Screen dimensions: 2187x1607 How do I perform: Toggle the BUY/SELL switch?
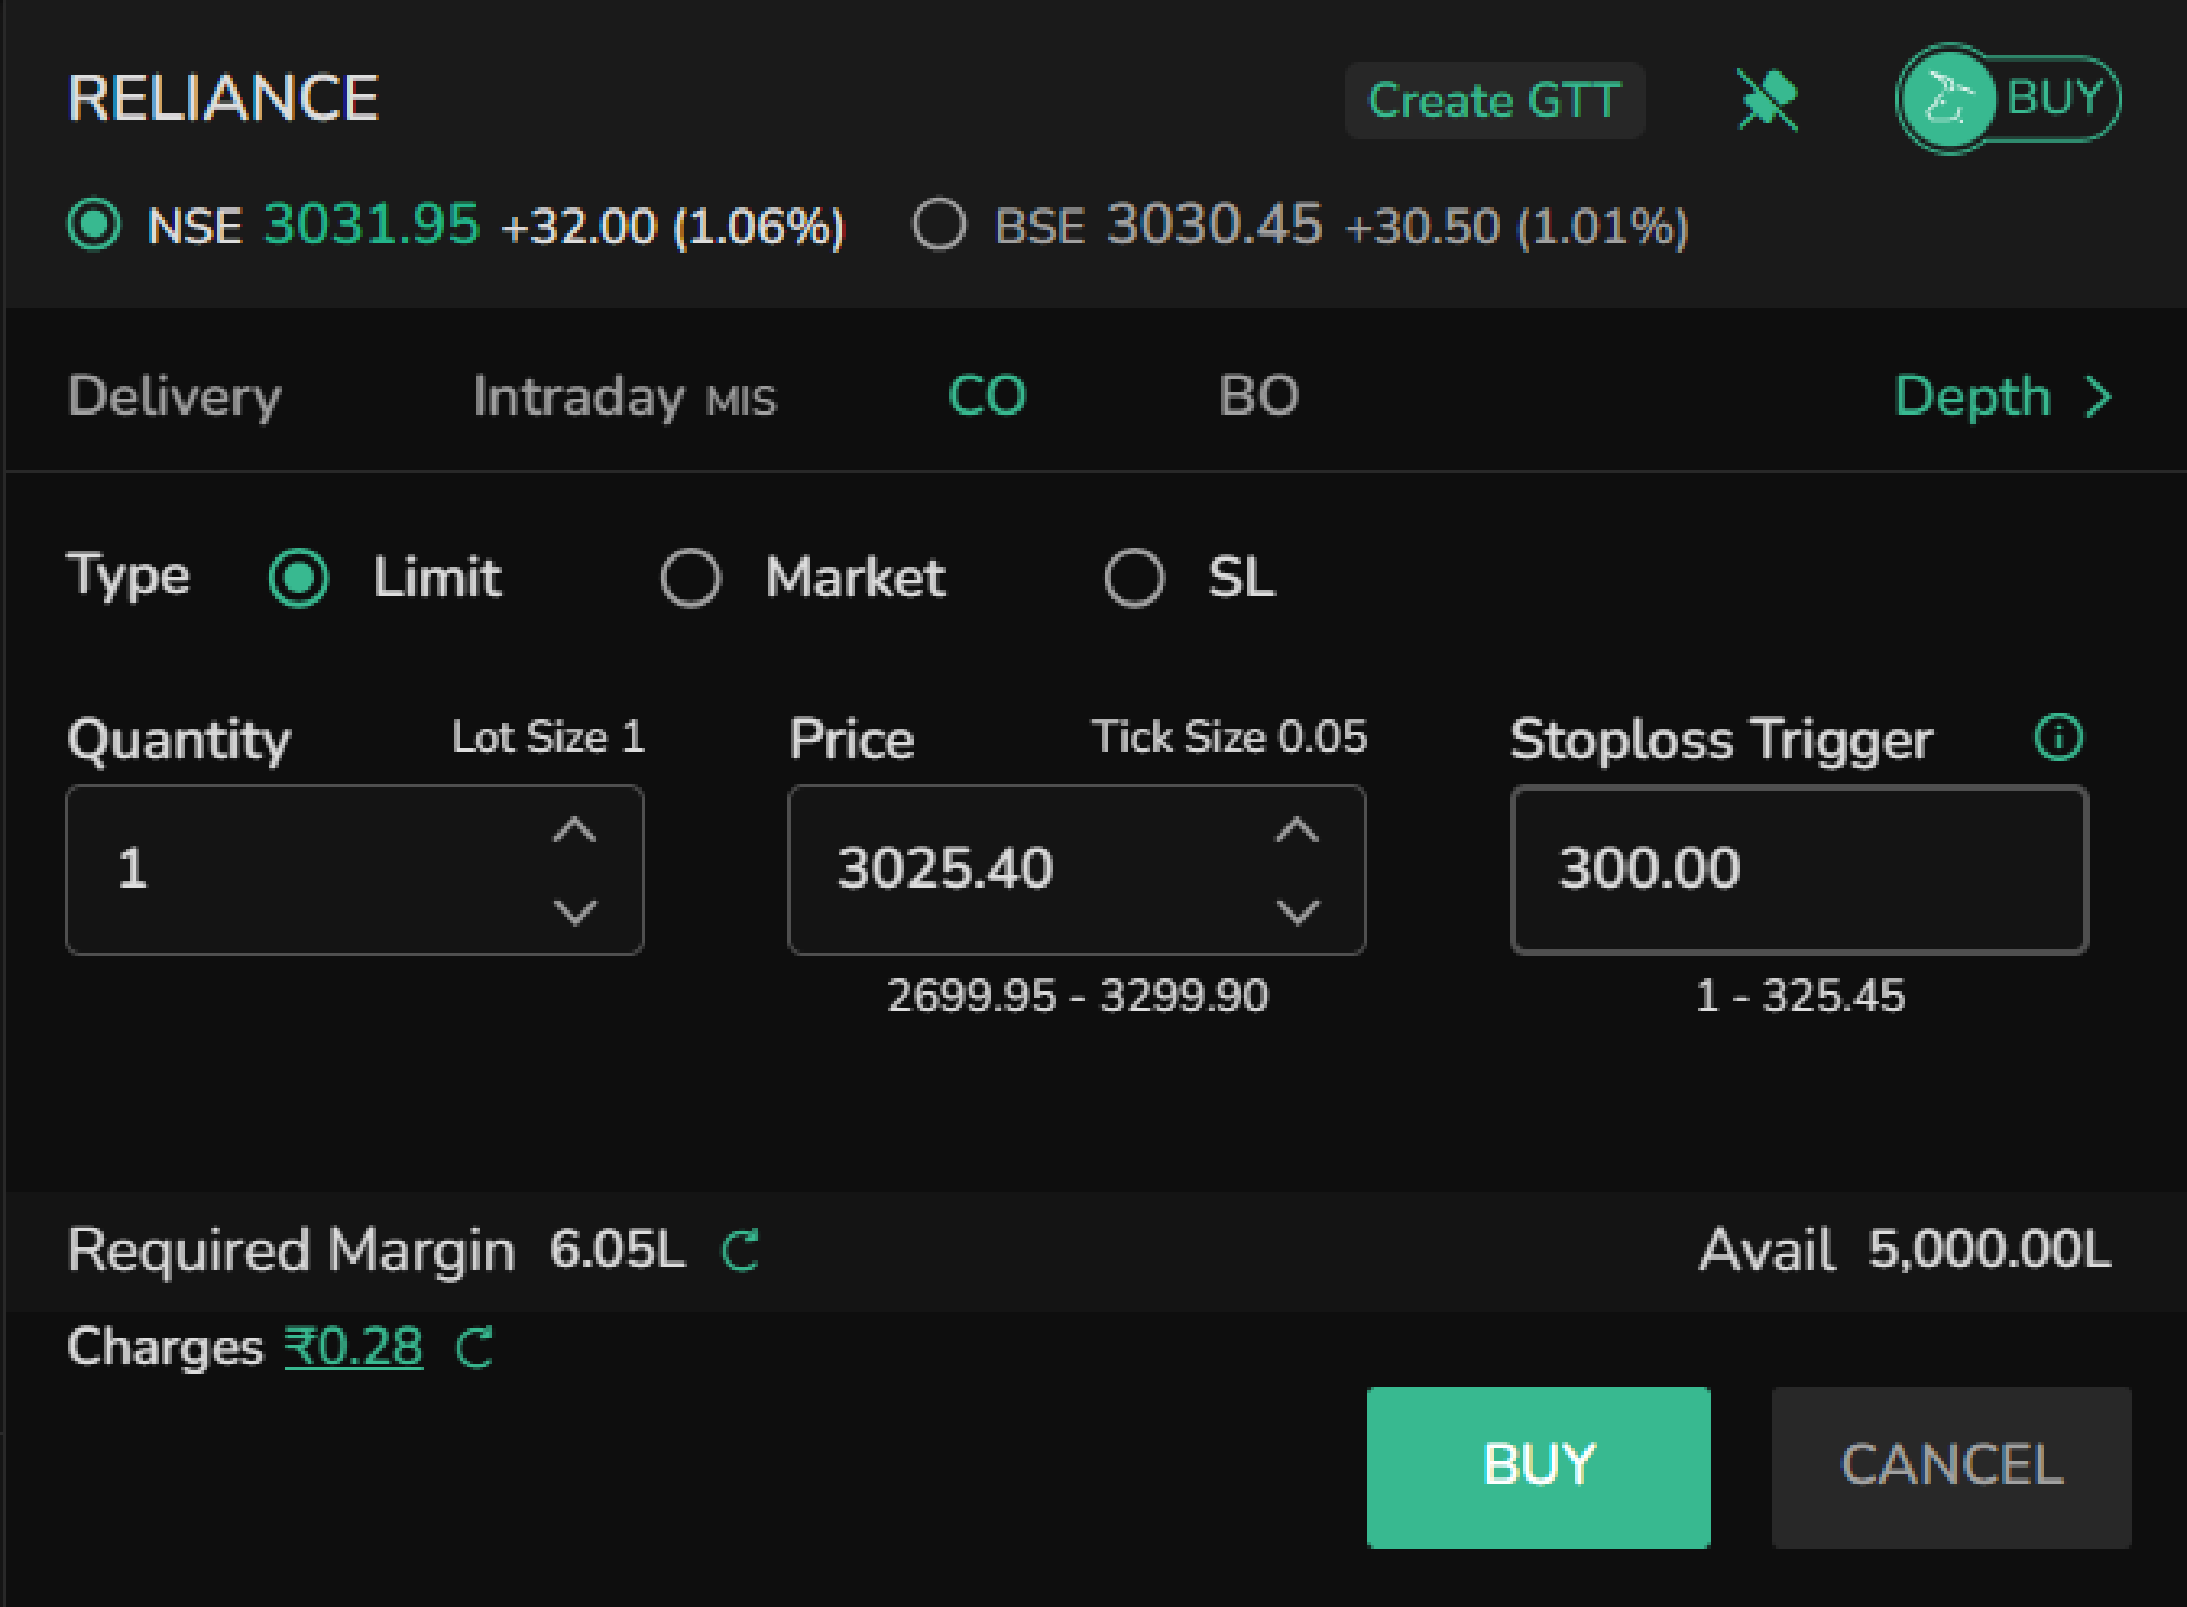point(2008,98)
